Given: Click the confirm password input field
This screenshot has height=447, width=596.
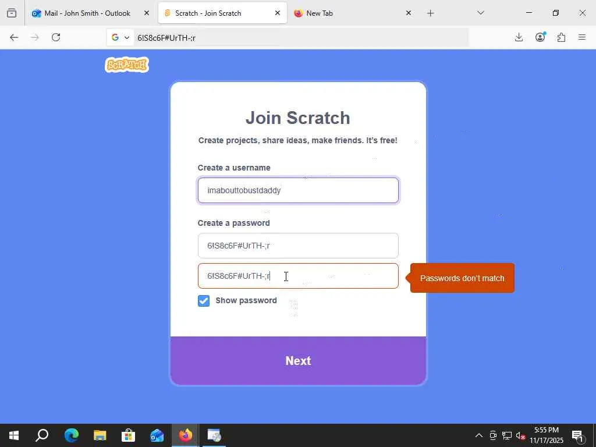Looking at the screenshot, I should pyautogui.click(x=298, y=276).
